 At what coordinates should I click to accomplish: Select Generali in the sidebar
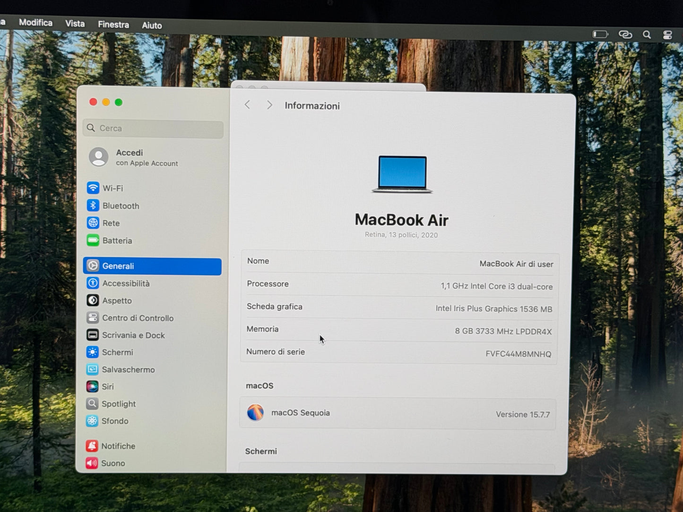(152, 266)
